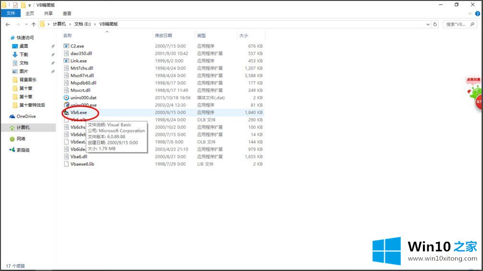Open the help question mark icon
483x271 pixels.
[477, 13]
